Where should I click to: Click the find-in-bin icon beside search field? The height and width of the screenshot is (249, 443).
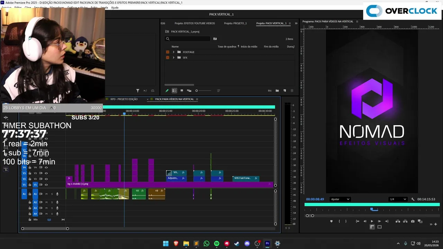click(x=215, y=39)
